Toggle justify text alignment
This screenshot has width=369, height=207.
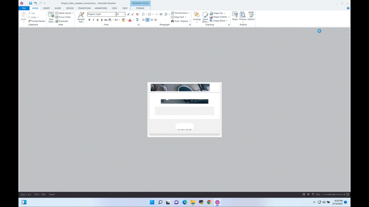155,20
